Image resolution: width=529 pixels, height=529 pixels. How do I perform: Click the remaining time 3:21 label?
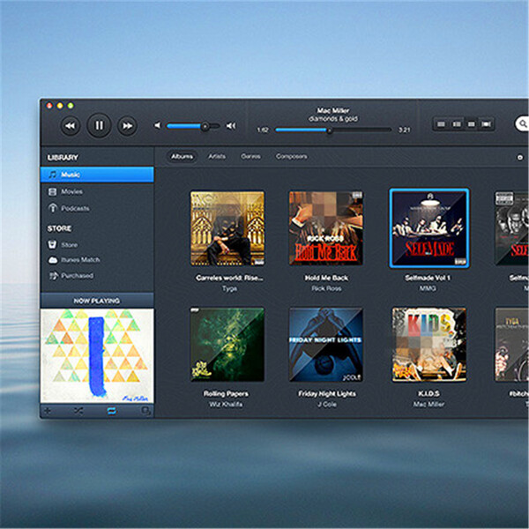point(404,130)
